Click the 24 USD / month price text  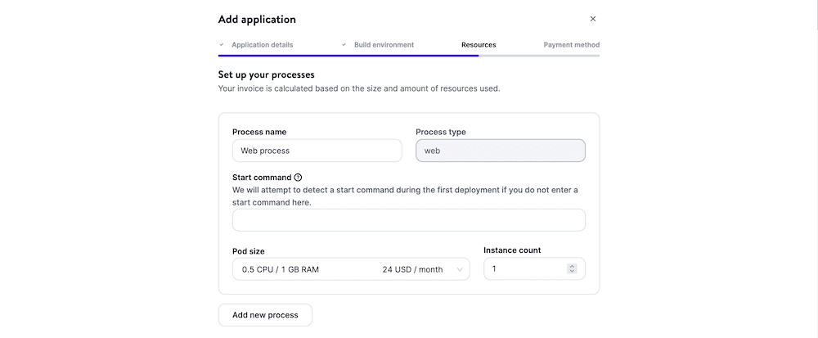point(412,269)
